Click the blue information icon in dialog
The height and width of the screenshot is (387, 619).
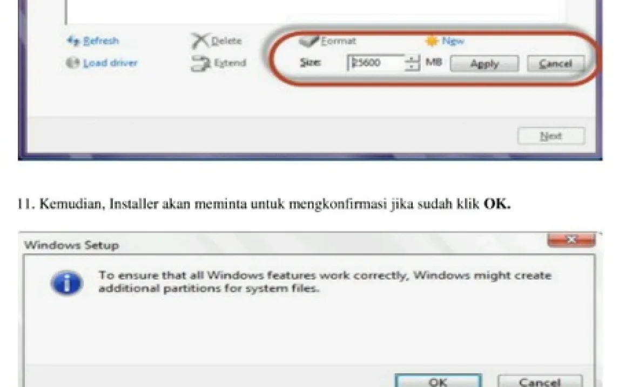tap(67, 284)
